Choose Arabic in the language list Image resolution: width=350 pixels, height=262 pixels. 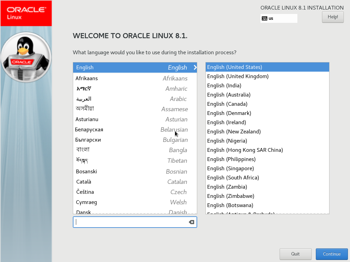click(x=135, y=99)
